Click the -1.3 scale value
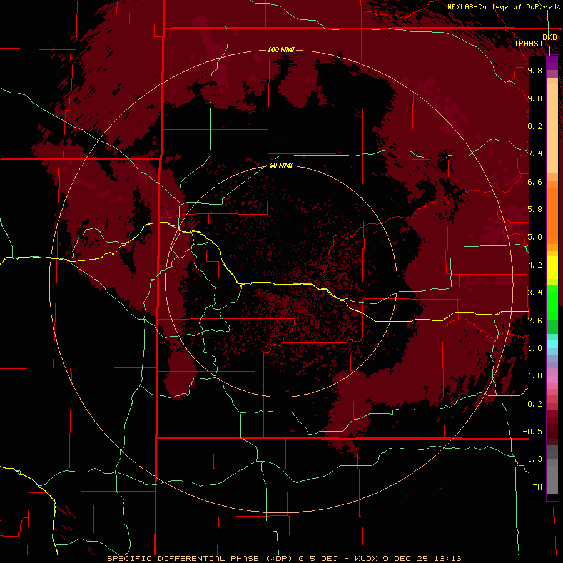The height and width of the screenshot is (563, 563). (x=532, y=459)
